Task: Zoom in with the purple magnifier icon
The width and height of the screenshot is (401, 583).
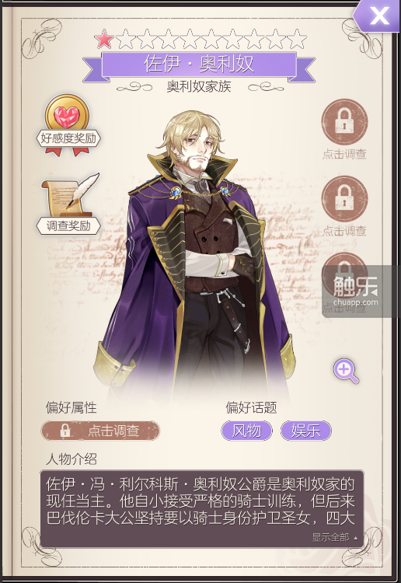Action: click(x=346, y=371)
